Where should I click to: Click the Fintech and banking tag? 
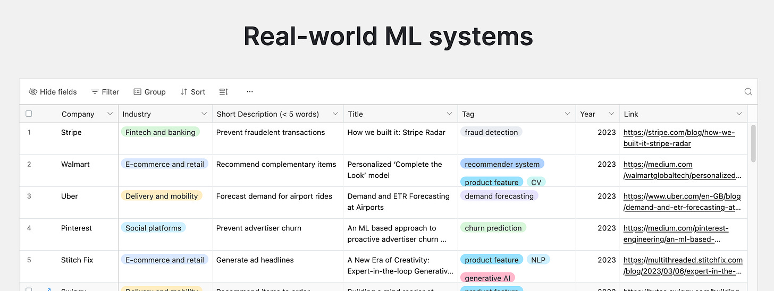pos(160,132)
